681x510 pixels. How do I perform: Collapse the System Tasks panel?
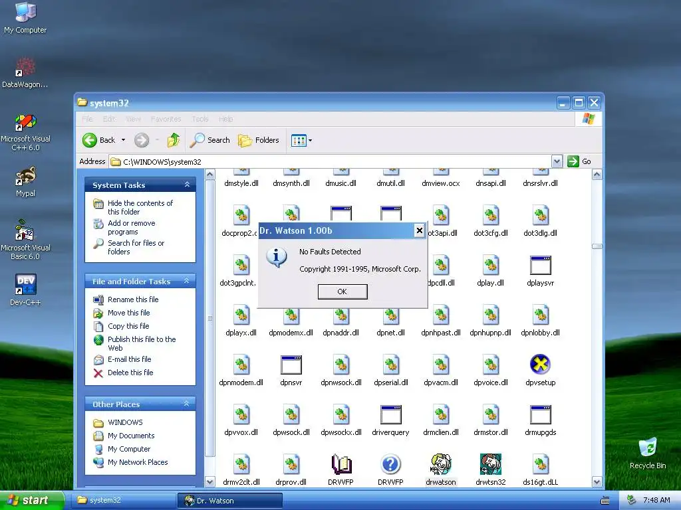pos(187,185)
